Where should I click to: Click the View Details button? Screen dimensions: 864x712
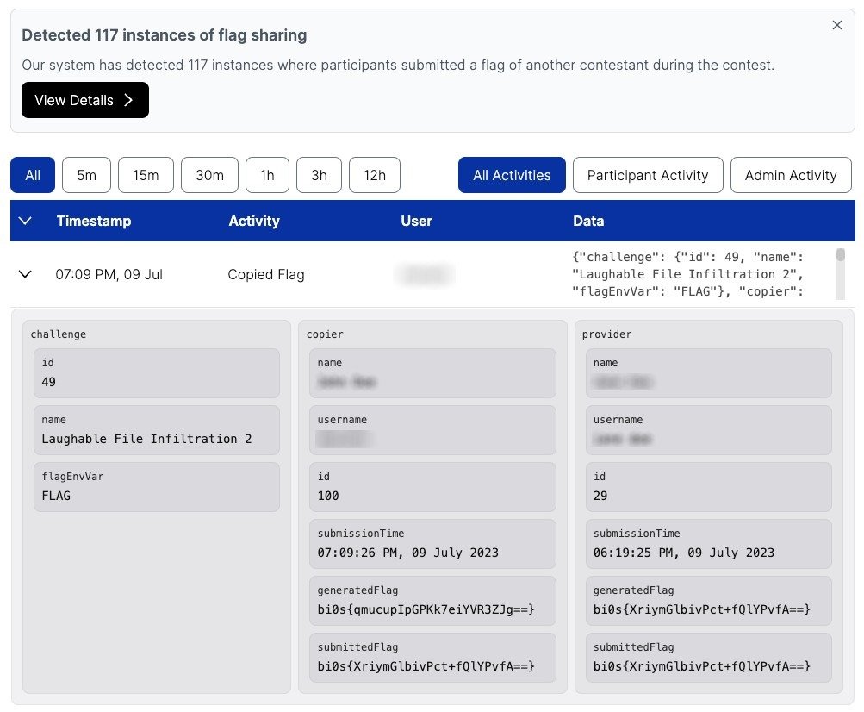point(85,100)
